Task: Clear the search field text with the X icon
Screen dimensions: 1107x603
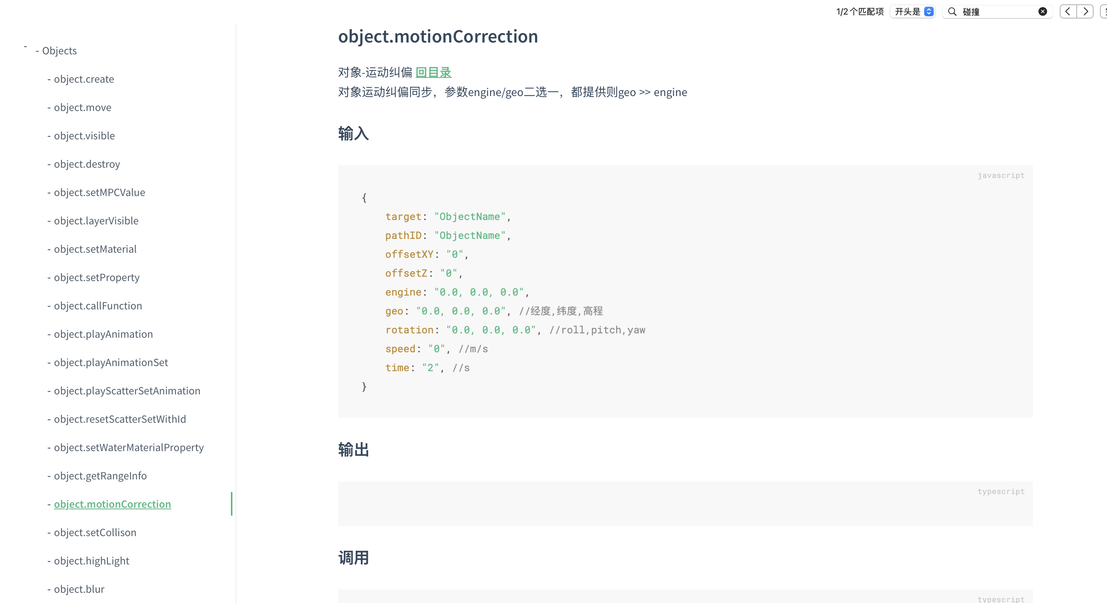Action: coord(1042,11)
